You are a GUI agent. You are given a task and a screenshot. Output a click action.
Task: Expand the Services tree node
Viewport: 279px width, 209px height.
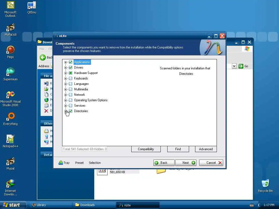click(x=65, y=106)
